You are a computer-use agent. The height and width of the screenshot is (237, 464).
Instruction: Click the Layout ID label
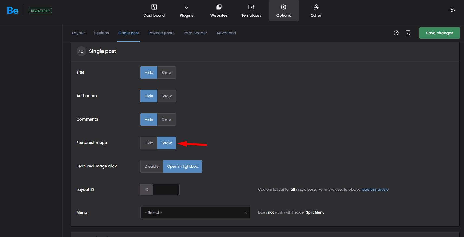tap(85, 190)
